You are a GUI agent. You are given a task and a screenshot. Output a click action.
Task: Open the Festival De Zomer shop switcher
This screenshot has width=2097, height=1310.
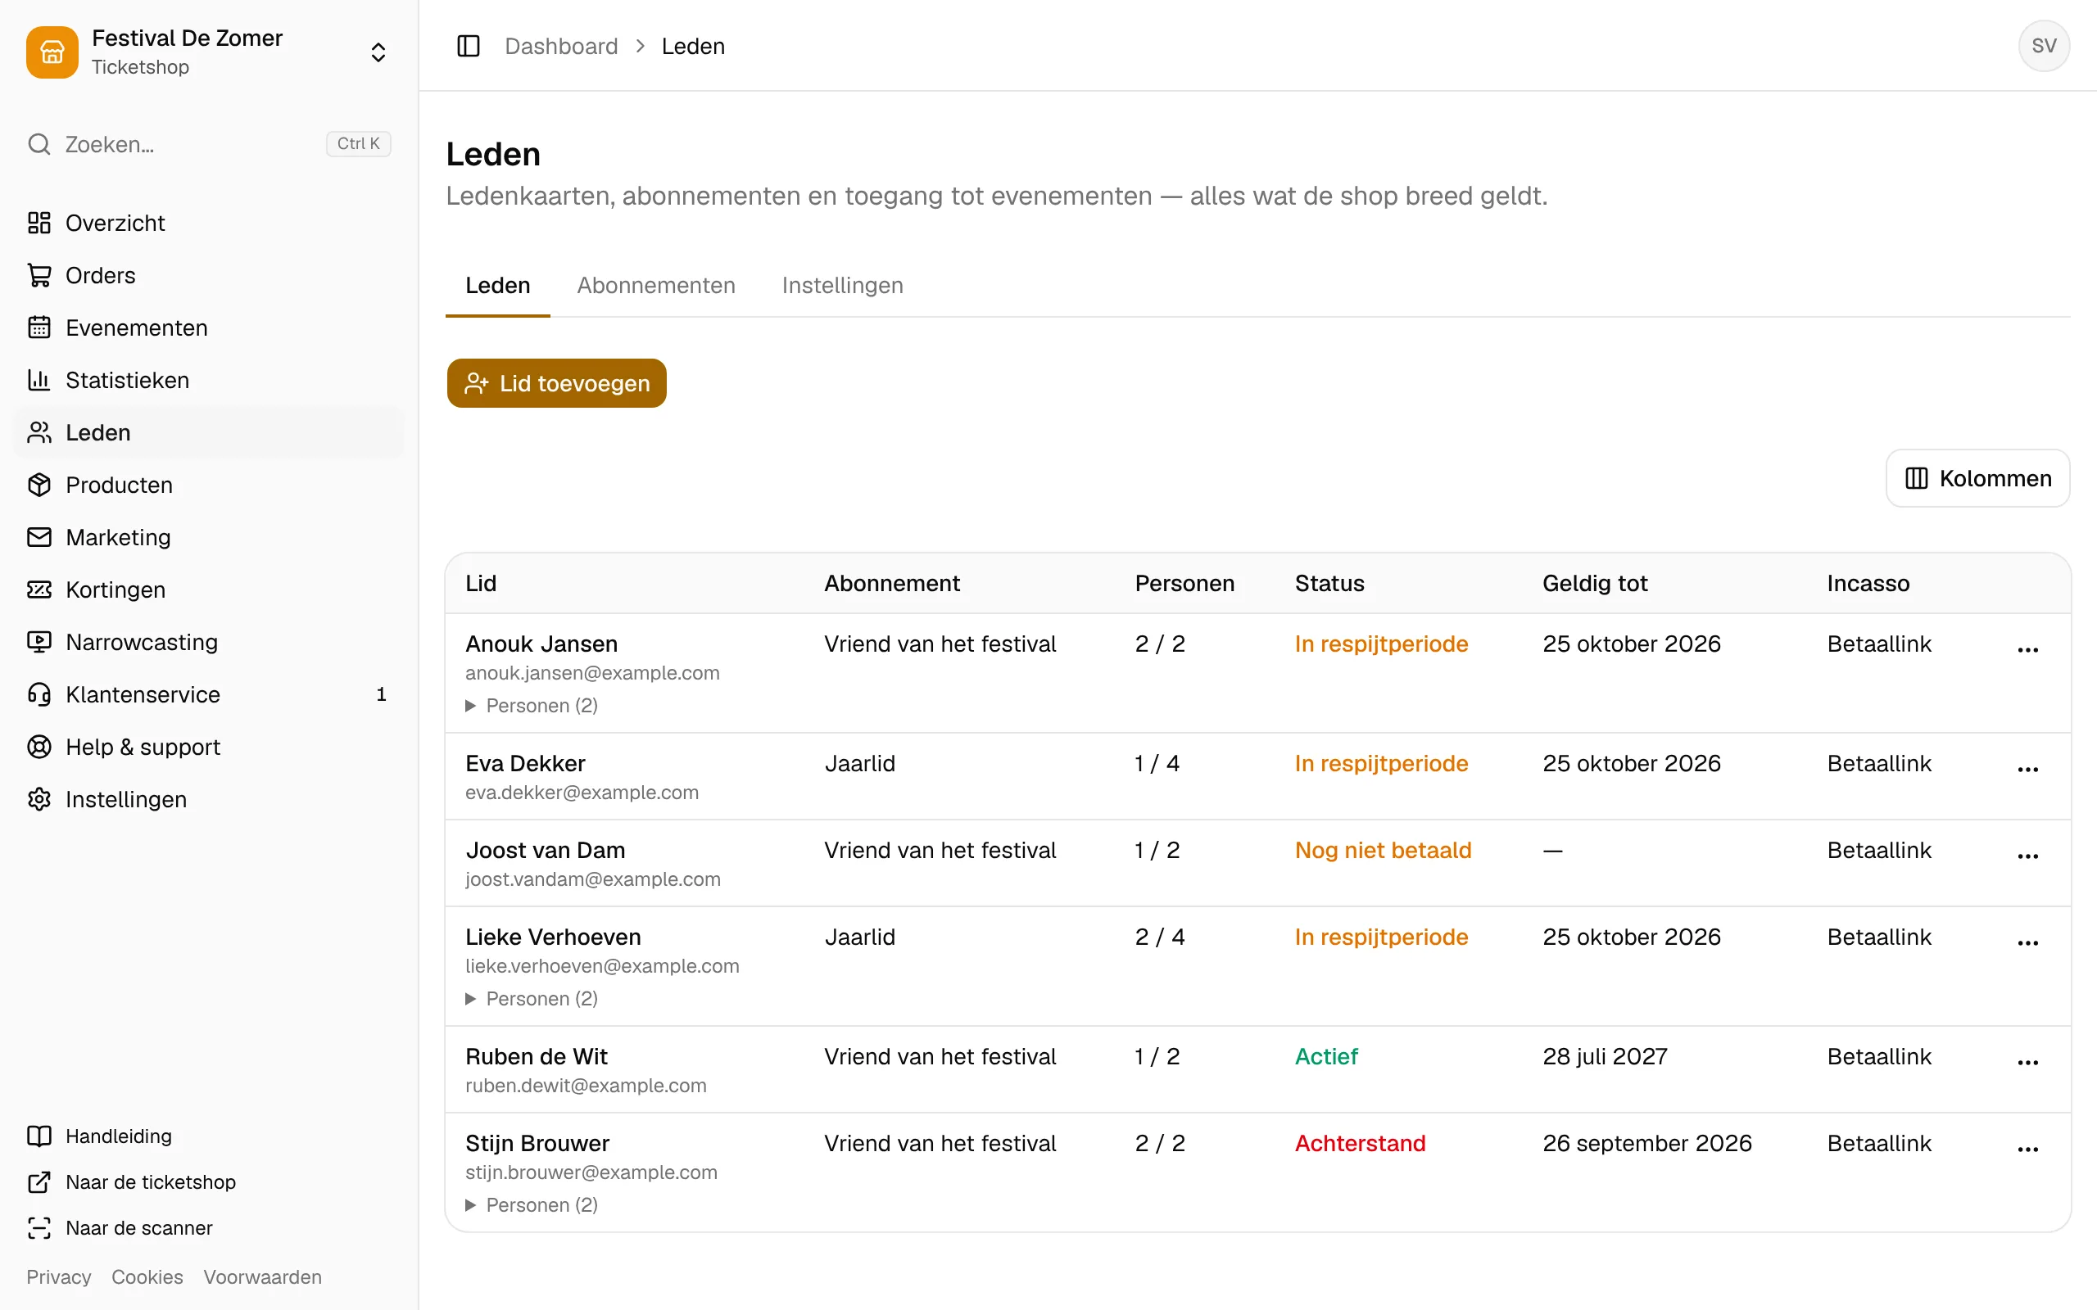209,52
